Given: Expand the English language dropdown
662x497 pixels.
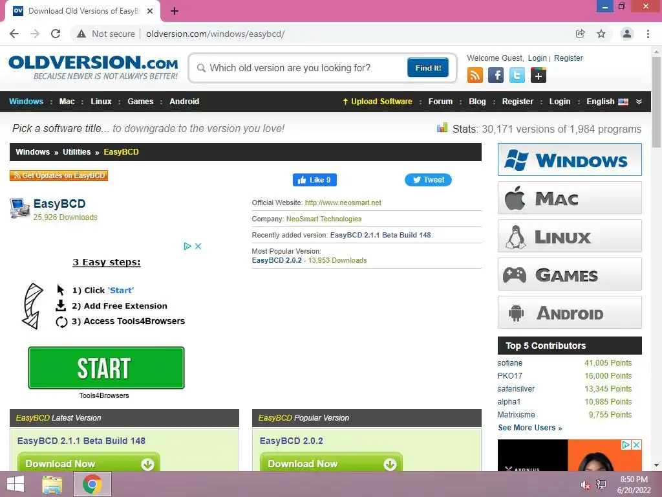Looking at the screenshot, I should (x=607, y=102).
